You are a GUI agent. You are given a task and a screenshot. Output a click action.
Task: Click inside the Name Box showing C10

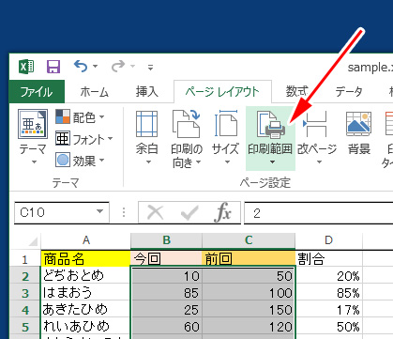(x=54, y=212)
